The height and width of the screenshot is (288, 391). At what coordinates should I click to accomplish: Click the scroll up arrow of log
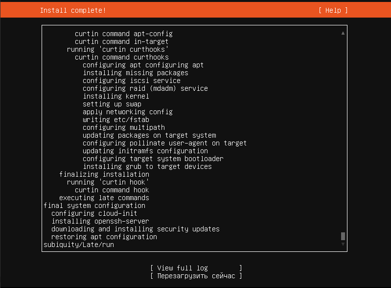(343, 33)
